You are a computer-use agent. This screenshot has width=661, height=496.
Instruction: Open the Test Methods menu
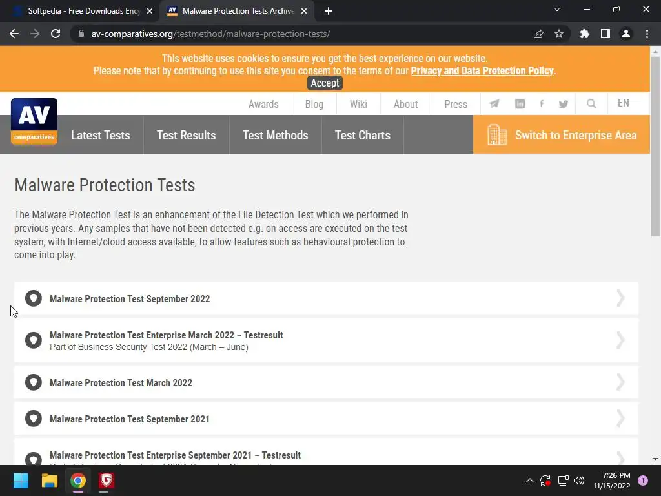click(275, 135)
